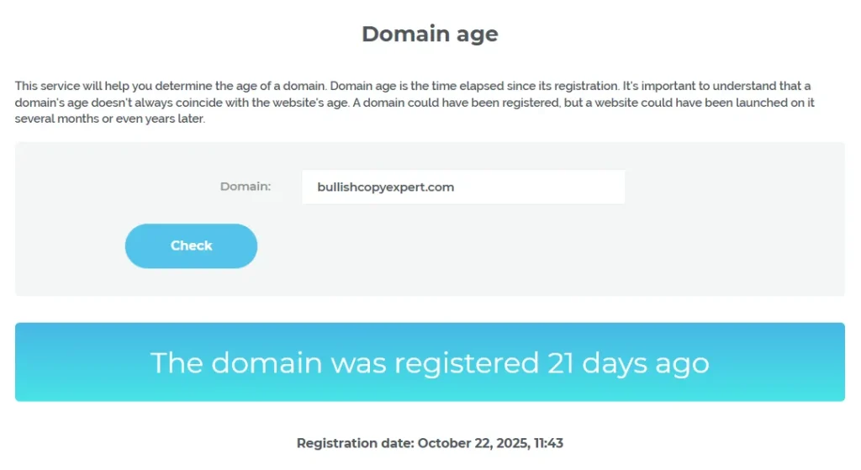
Task: Click the Check button
Action: point(191,246)
